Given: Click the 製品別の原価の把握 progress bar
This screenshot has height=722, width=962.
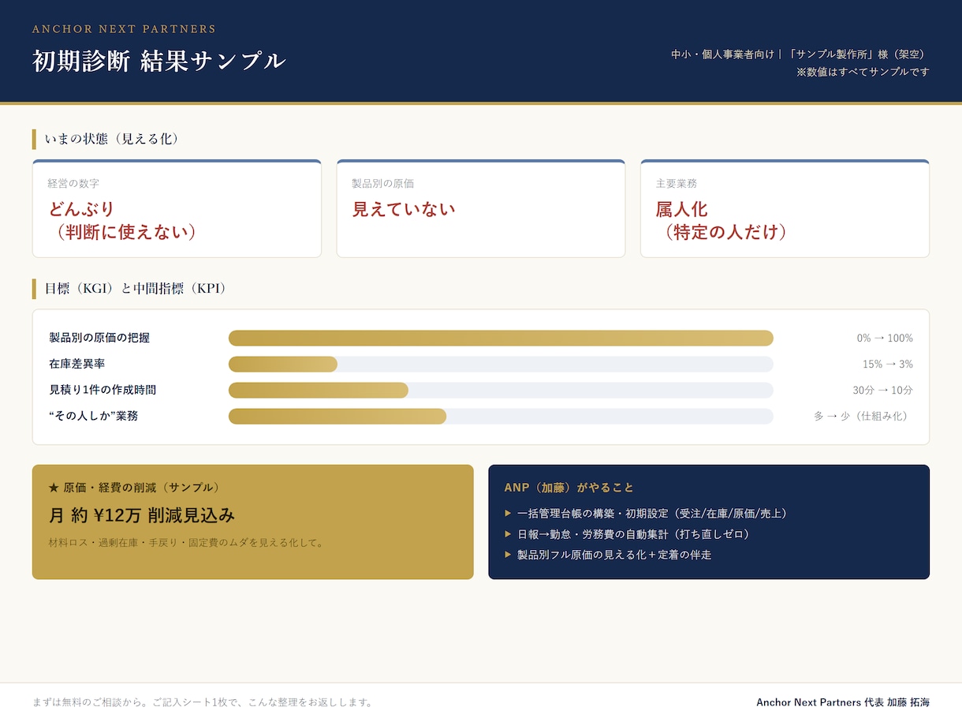Looking at the screenshot, I should click(x=501, y=338).
